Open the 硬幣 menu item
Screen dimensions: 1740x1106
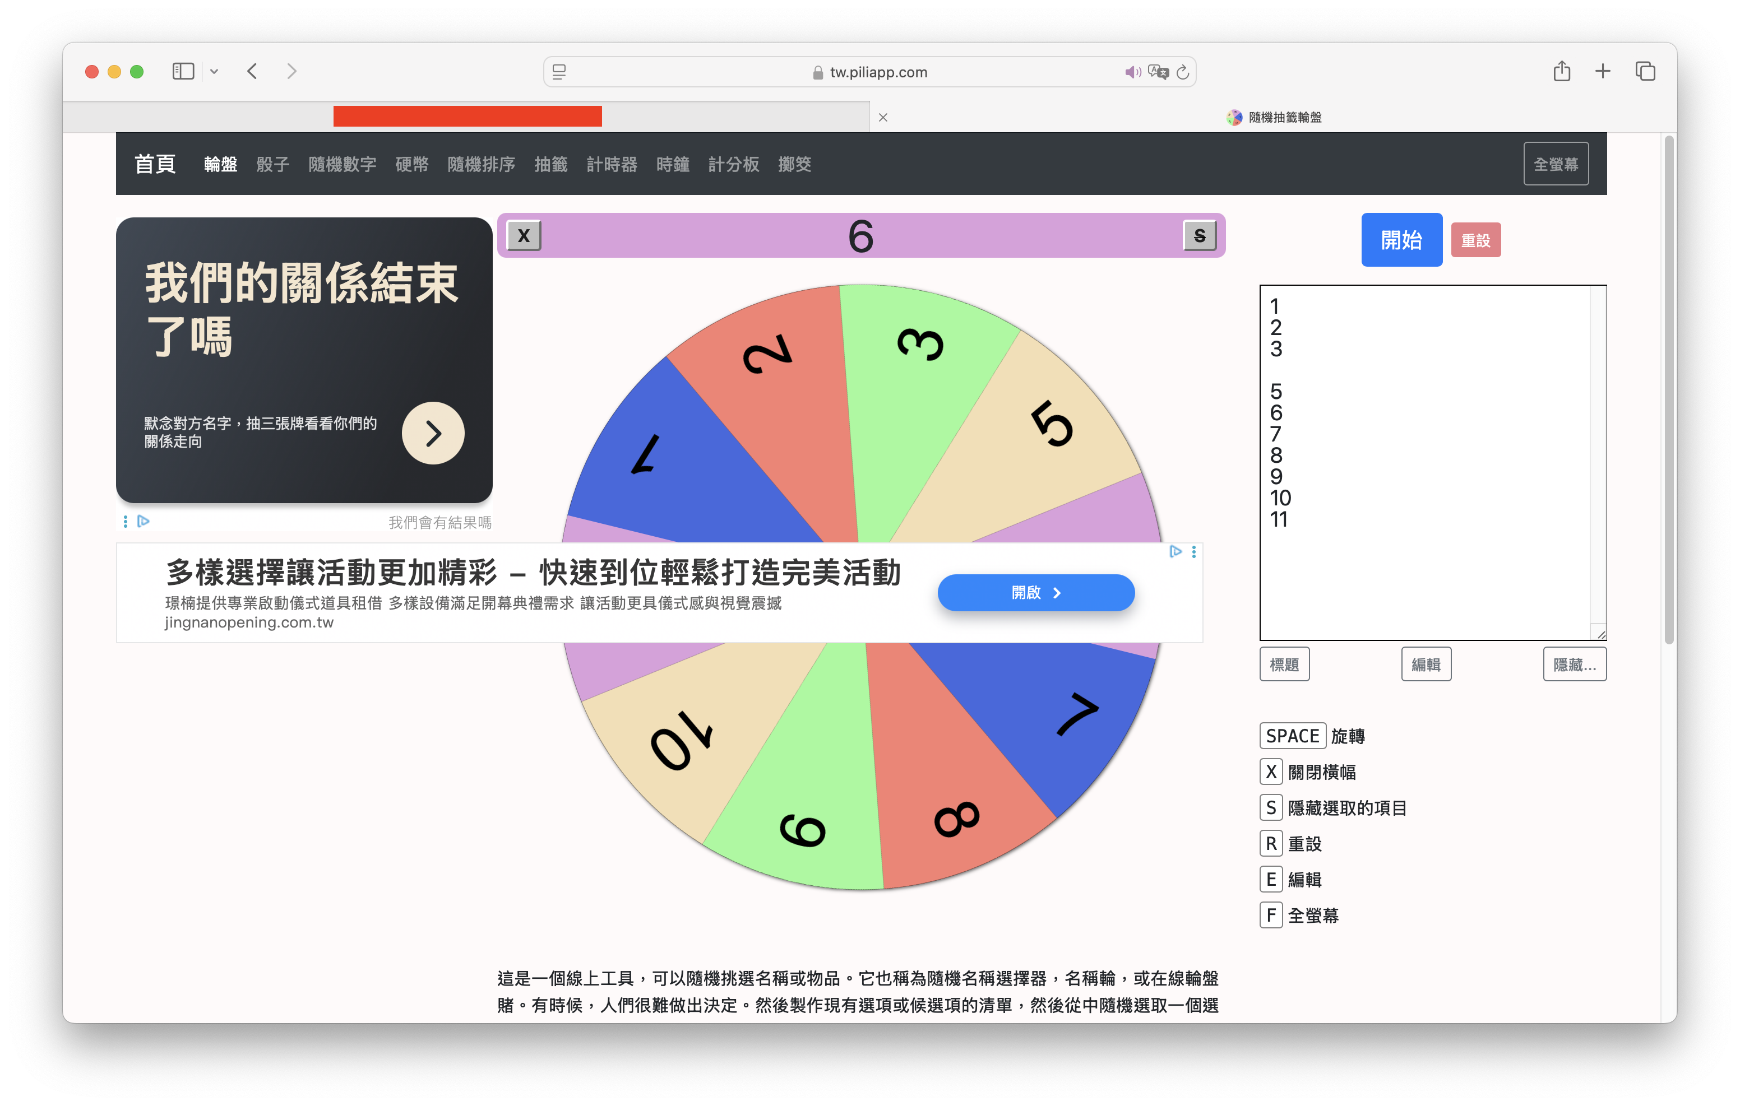click(412, 165)
